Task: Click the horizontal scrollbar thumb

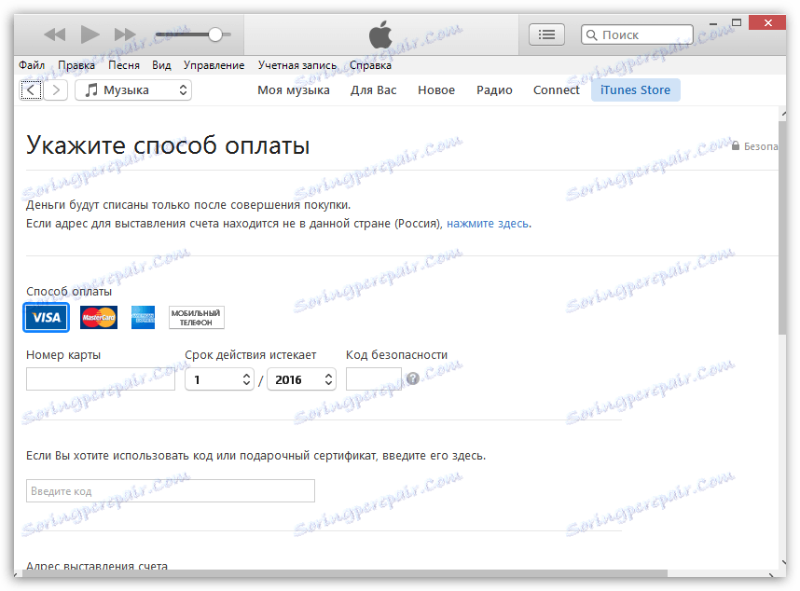Action: click(345, 573)
